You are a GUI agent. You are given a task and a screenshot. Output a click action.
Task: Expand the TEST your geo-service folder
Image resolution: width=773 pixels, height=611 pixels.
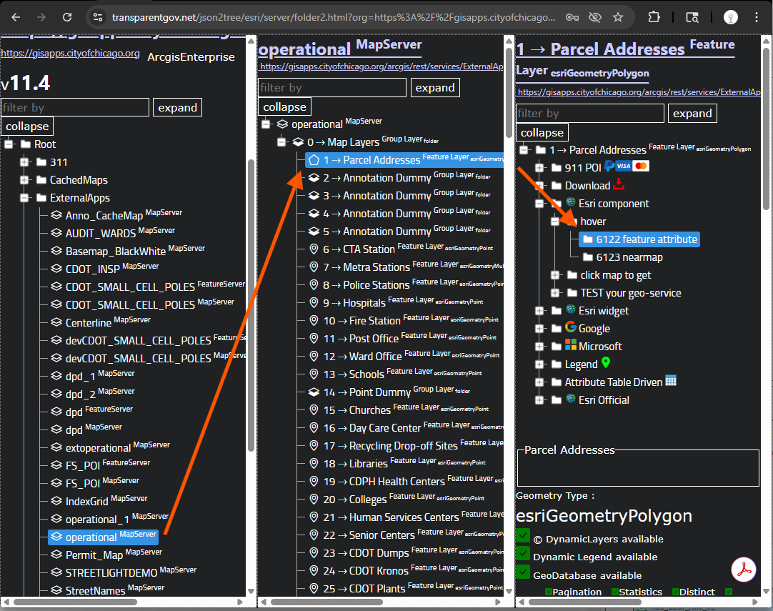click(555, 293)
